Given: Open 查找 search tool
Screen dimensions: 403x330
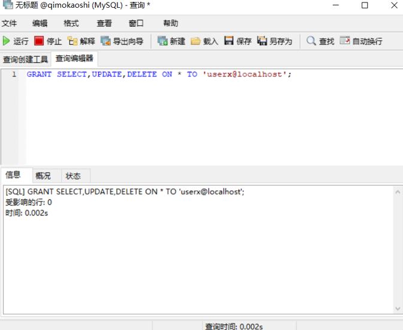Looking at the screenshot, I should pyautogui.click(x=320, y=41).
